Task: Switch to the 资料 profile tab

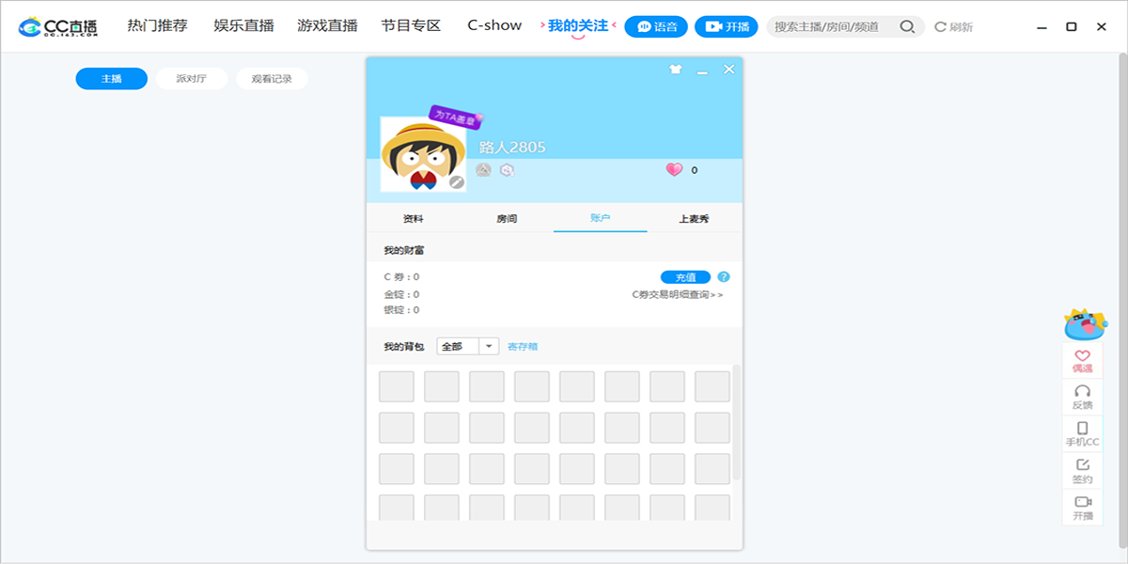Action: pos(414,217)
